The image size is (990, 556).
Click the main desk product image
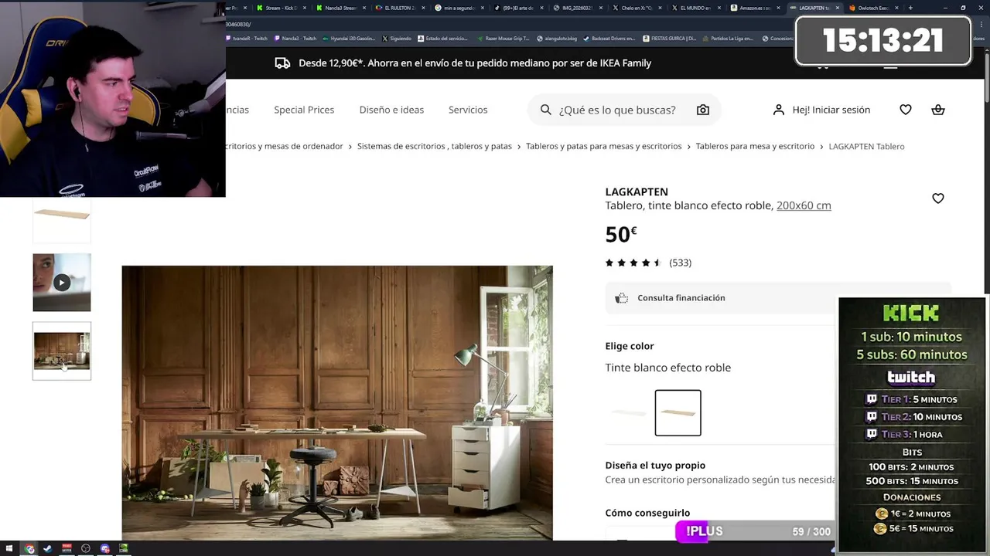pyautogui.click(x=337, y=402)
